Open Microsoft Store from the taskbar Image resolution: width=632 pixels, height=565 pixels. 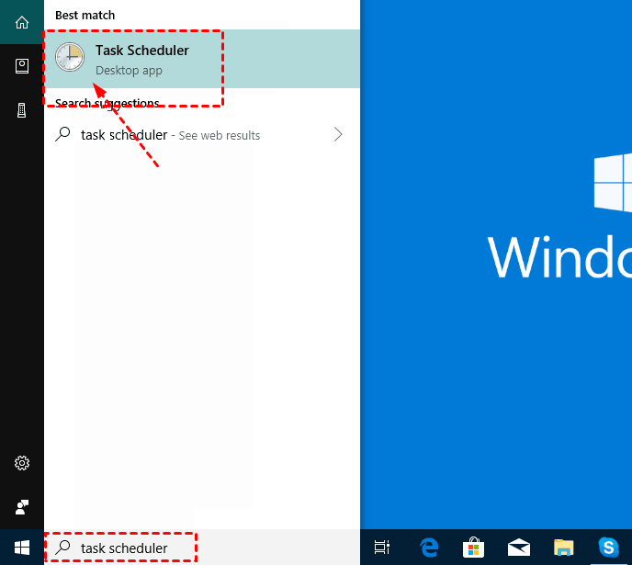point(474,548)
